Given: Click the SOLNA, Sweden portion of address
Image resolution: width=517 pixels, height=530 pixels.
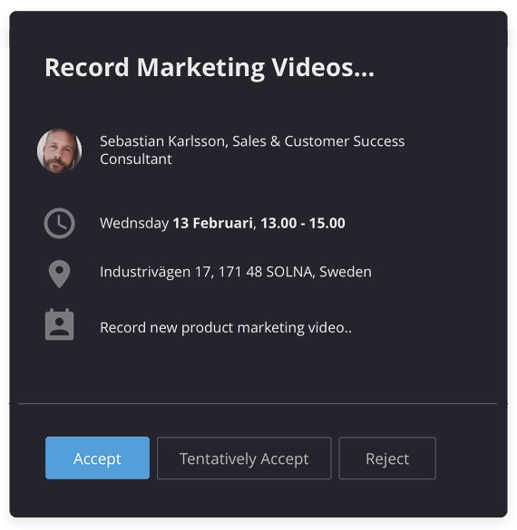Looking at the screenshot, I should [318, 272].
